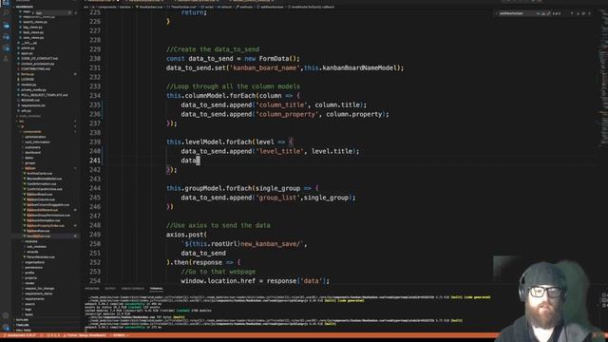Switch to the PROBLEMS panel tab
608x342 pixels.
pos(92,289)
